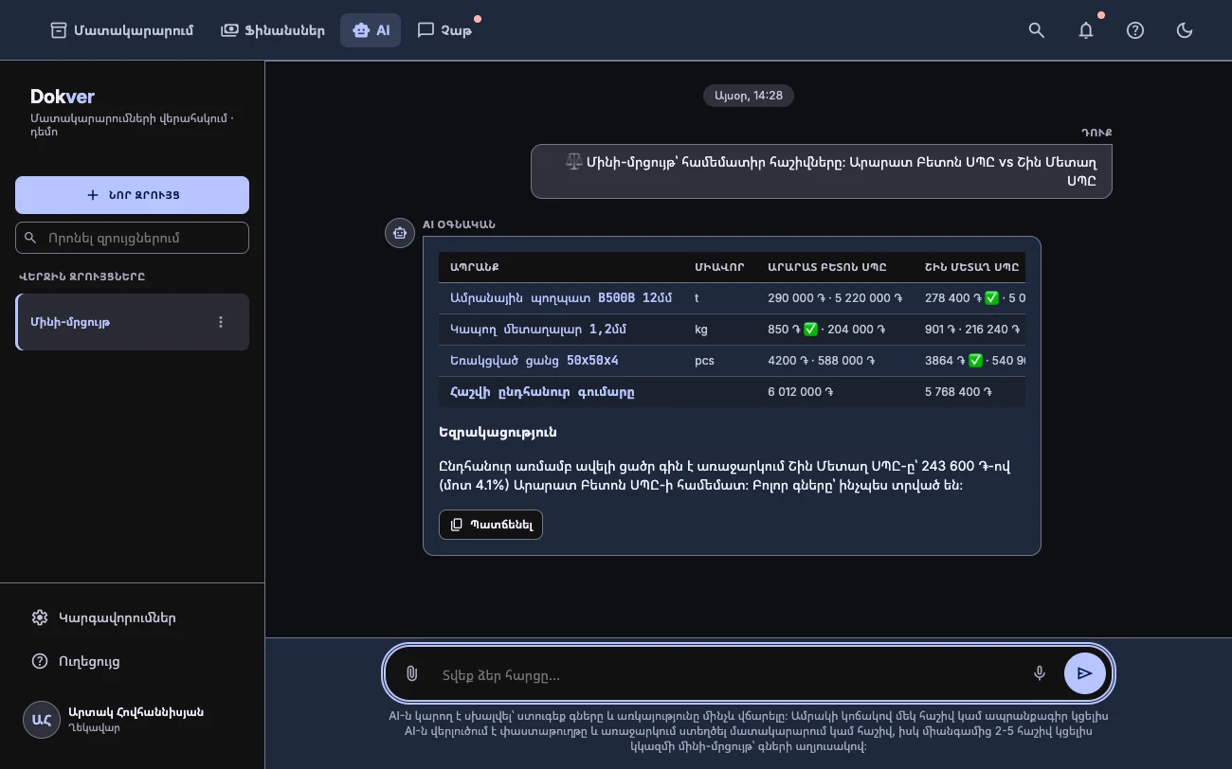Click the Եզրակացություն heading
This screenshot has width=1232, height=769.
(x=498, y=432)
